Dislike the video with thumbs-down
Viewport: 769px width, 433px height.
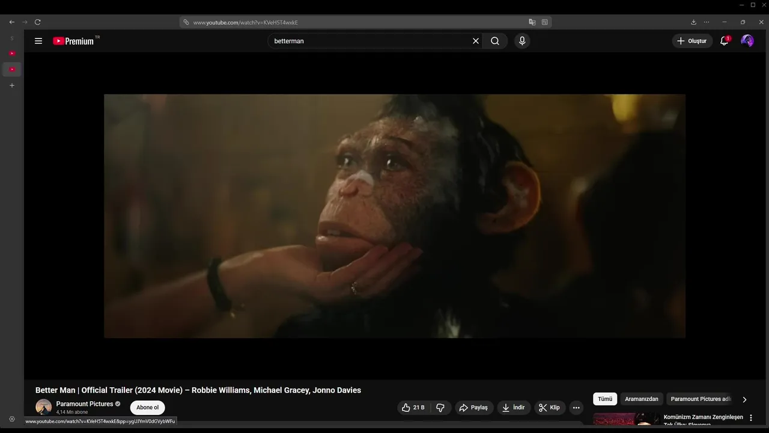(440, 408)
